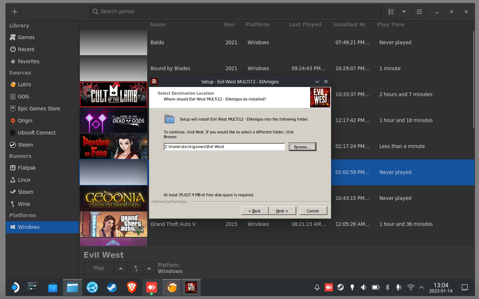Open the application launcher on the taskbar
Viewport: 479px width, 299px height.
coord(15,288)
